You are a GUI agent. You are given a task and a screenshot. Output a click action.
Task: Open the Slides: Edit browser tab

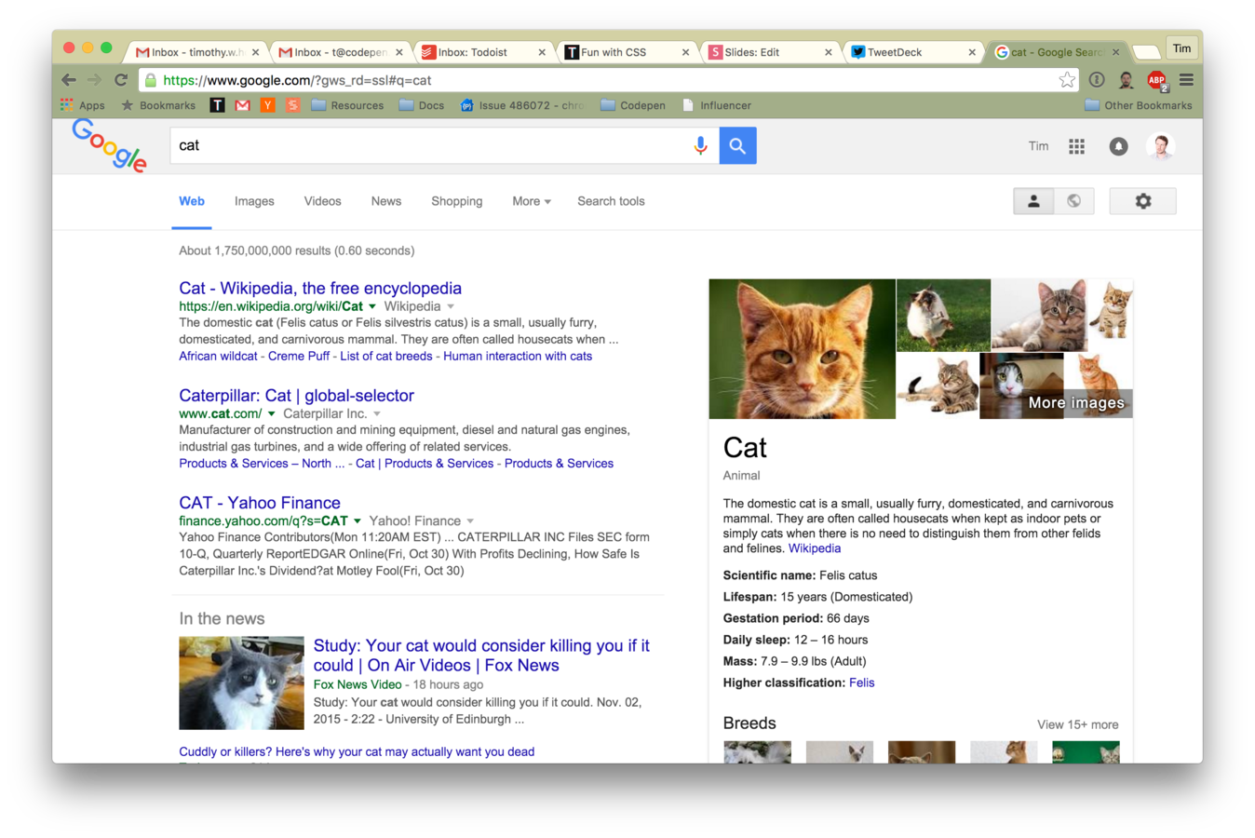coord(769,52)
